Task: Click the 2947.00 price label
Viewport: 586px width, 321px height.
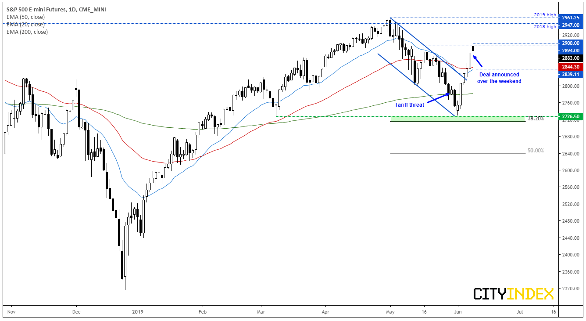Action: [x=571, y=24]
